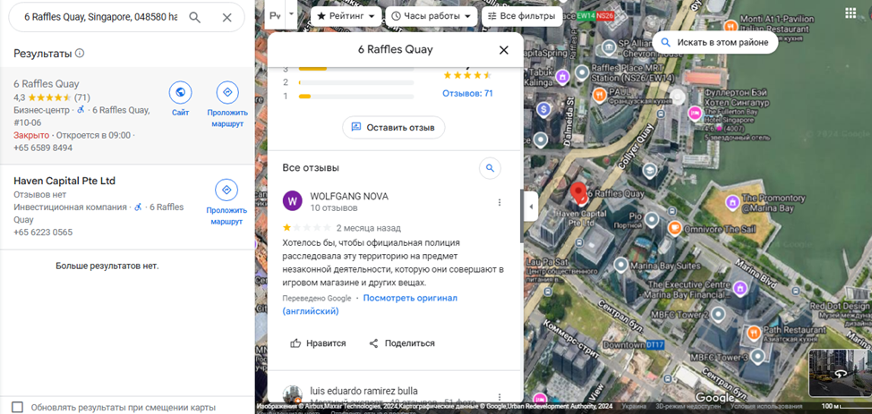Open more options for luis eduardo ramirez bulla review
The height and width of the screenshot is (414, 872).
click(500, 397)
